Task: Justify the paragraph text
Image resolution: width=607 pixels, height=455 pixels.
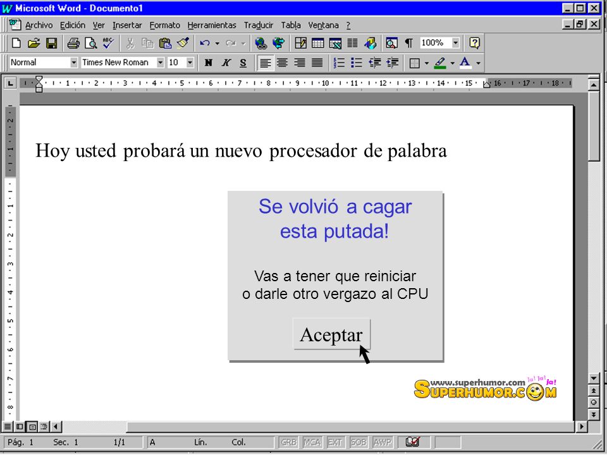Action: [x=317, y=63]
